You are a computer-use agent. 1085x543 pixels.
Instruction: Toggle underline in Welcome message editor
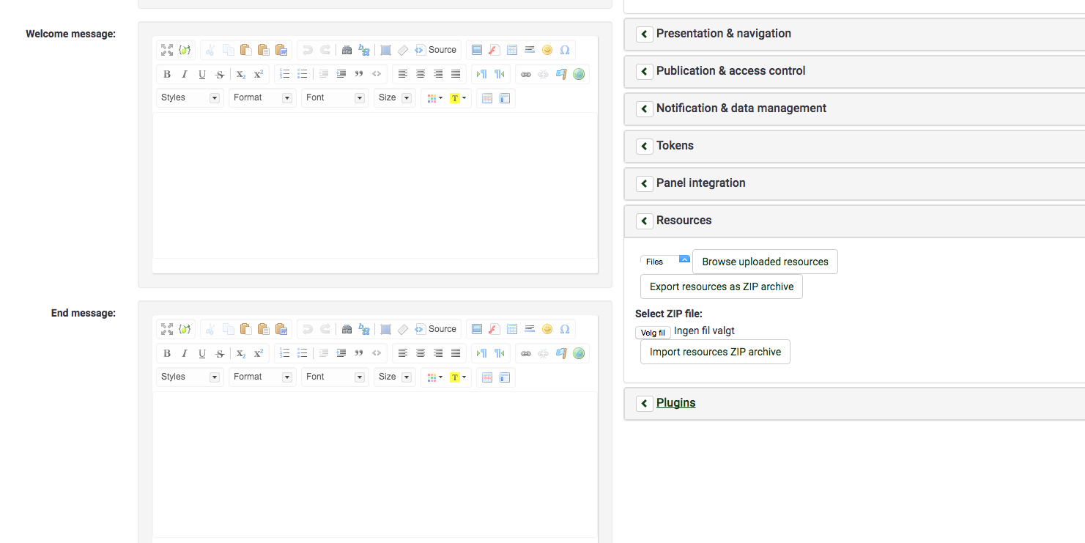click(202, 74)
